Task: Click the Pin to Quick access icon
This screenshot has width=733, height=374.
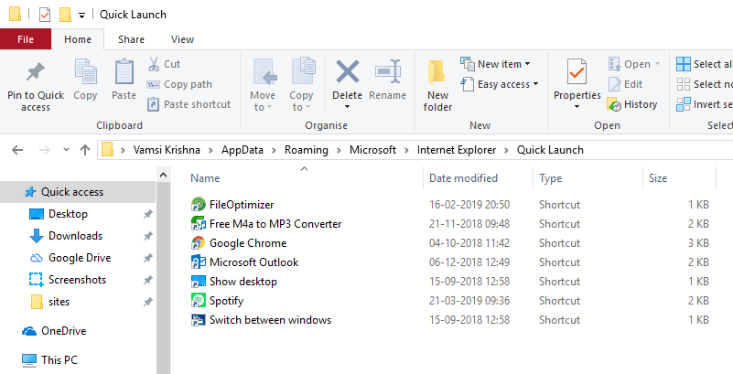Action: coord(36,72)
